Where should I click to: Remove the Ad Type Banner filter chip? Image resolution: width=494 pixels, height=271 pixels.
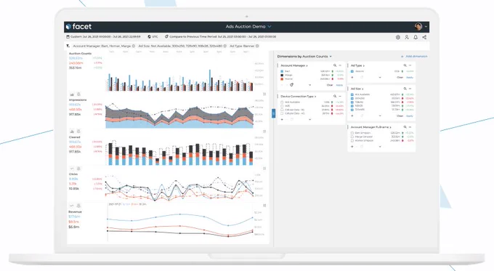[x=257, y=46]
